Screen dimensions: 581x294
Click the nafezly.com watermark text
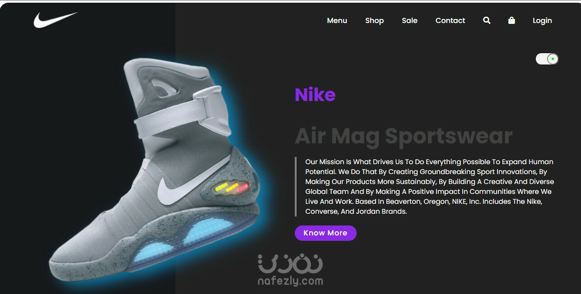[290, 281]
